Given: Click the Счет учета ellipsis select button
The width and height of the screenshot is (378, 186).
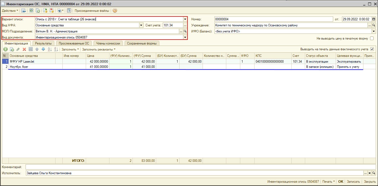Looking at the screenshot, I should (x=185, y=25).
